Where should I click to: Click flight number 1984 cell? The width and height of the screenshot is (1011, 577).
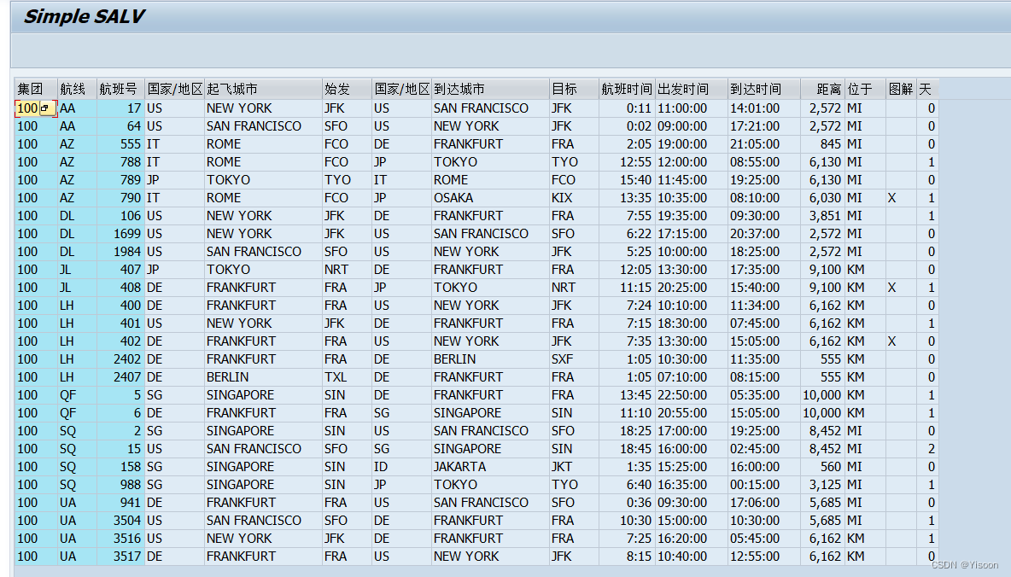click(x=120, y=252)
